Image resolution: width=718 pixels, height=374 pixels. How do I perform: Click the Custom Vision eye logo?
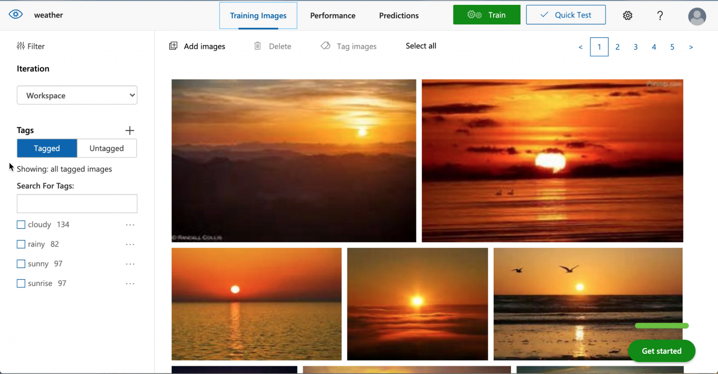tap(16, 14)
